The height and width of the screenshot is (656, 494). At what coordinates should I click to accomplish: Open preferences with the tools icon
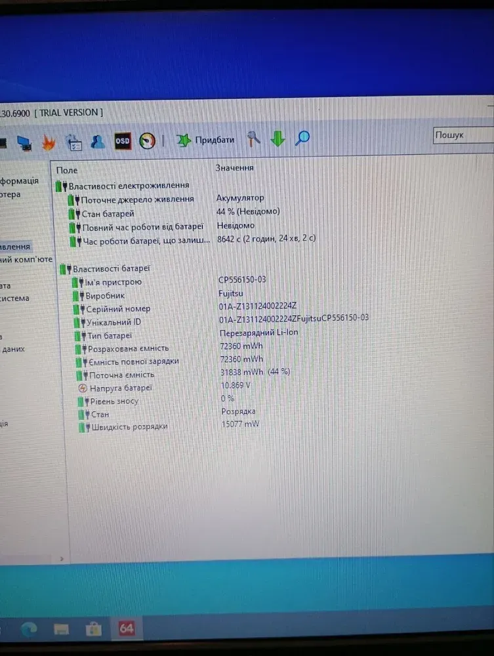(253, 138)
